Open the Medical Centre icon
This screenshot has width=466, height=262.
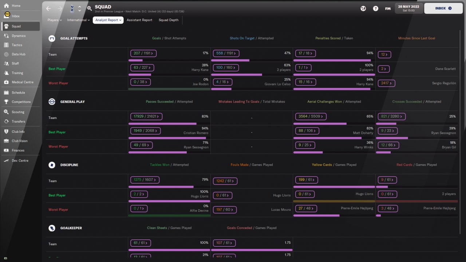[x=6, y=82]
